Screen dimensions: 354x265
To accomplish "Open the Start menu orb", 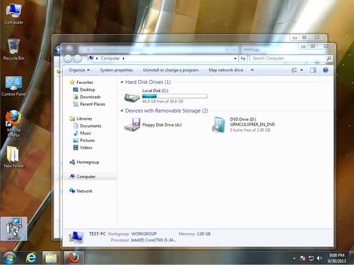I will 9,258.
